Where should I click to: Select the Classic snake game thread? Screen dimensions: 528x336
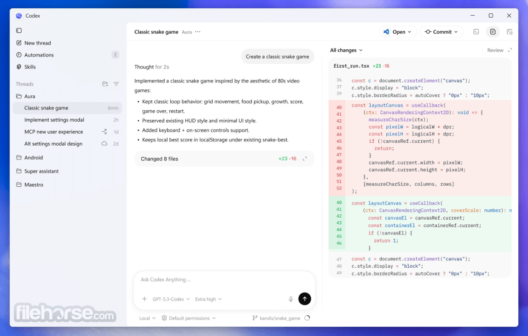tap(67, 108)
